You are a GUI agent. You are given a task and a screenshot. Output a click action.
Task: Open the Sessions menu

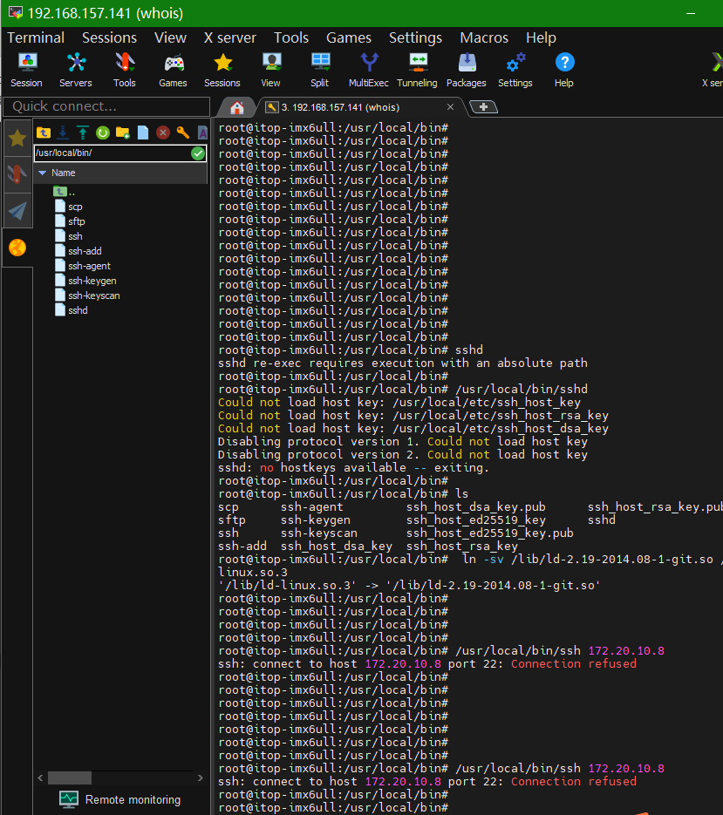[109, 38]
